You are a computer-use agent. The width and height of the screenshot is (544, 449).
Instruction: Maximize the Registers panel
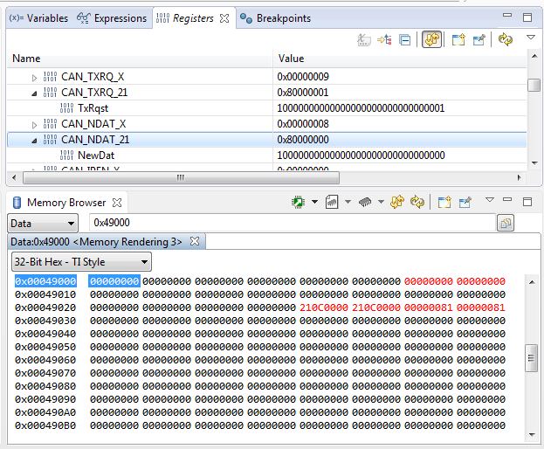(527, 17)
